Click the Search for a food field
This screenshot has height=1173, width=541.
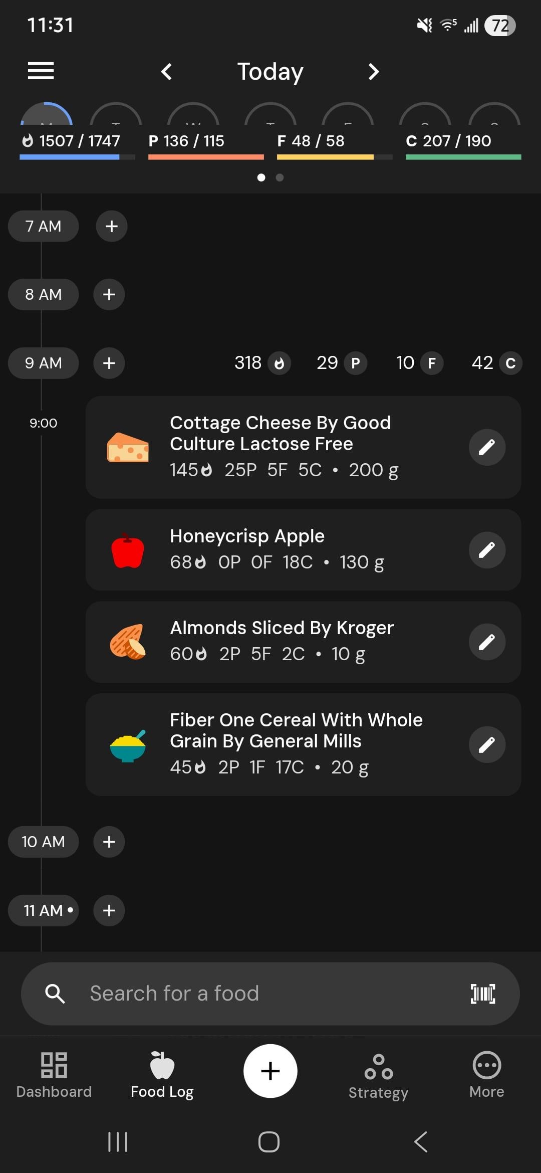(250, 994)
